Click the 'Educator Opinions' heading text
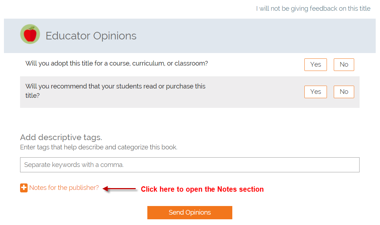This screenshot has height=225, width=380. pos(91,36)
